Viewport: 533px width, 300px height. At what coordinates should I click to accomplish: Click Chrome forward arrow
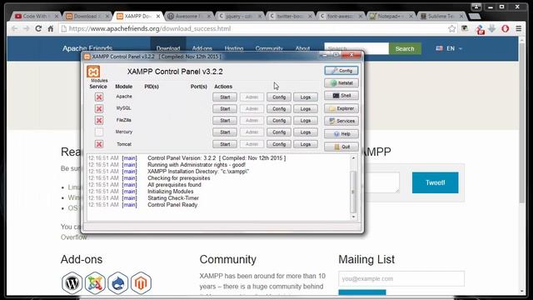coord(27,28)
